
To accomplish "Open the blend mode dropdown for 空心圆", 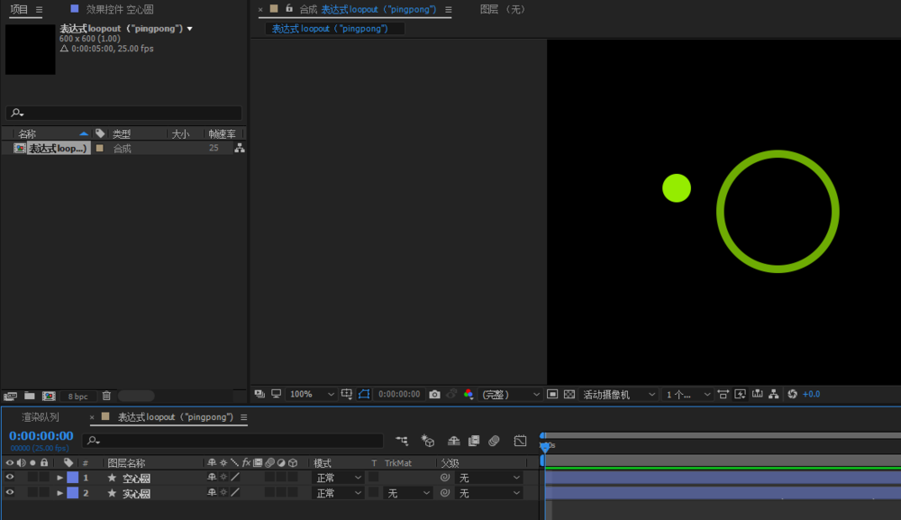I will point(338,478).
